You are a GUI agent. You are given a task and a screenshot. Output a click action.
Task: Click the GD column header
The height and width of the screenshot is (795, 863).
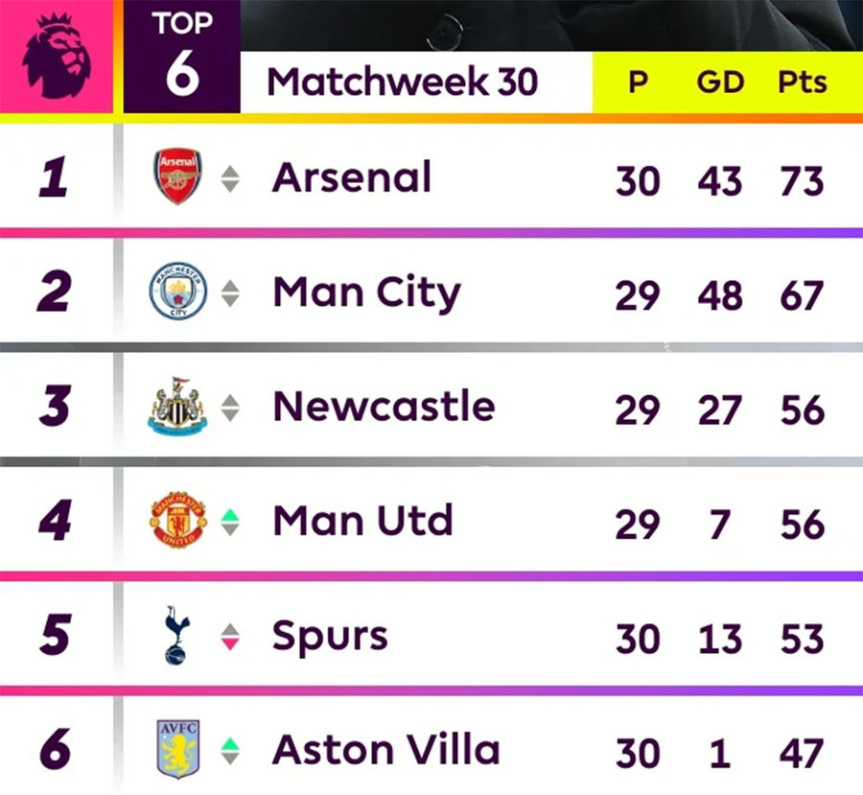(x=720, y=82)
